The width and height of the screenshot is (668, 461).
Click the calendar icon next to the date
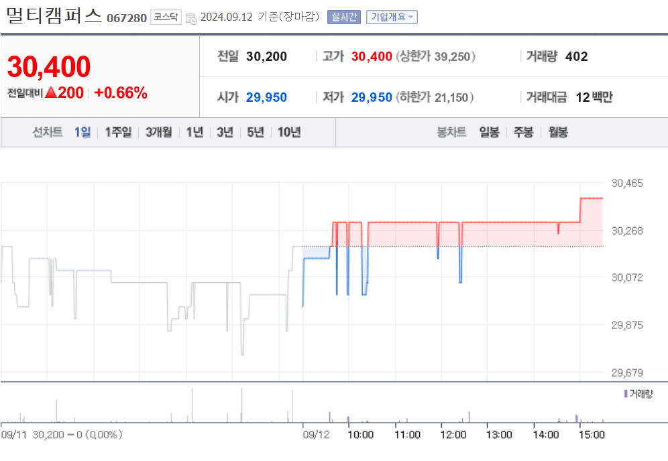(x=191, y=18)
